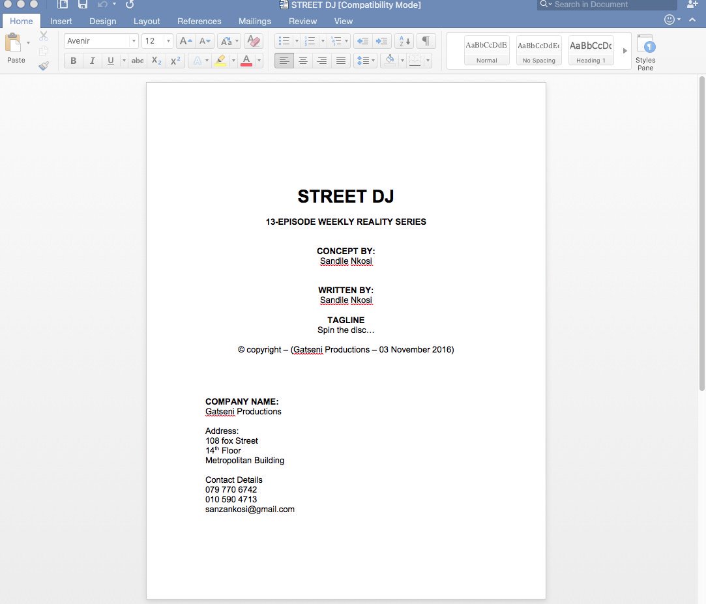This screenshot has height=604, width=706.
Task: Select the Copy icon
Action: click(43, 51)
